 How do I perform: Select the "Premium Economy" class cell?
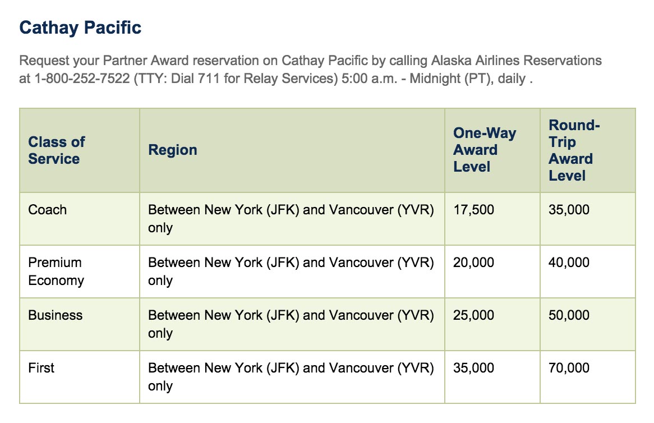pyautogui.click(x=56, y=272)
